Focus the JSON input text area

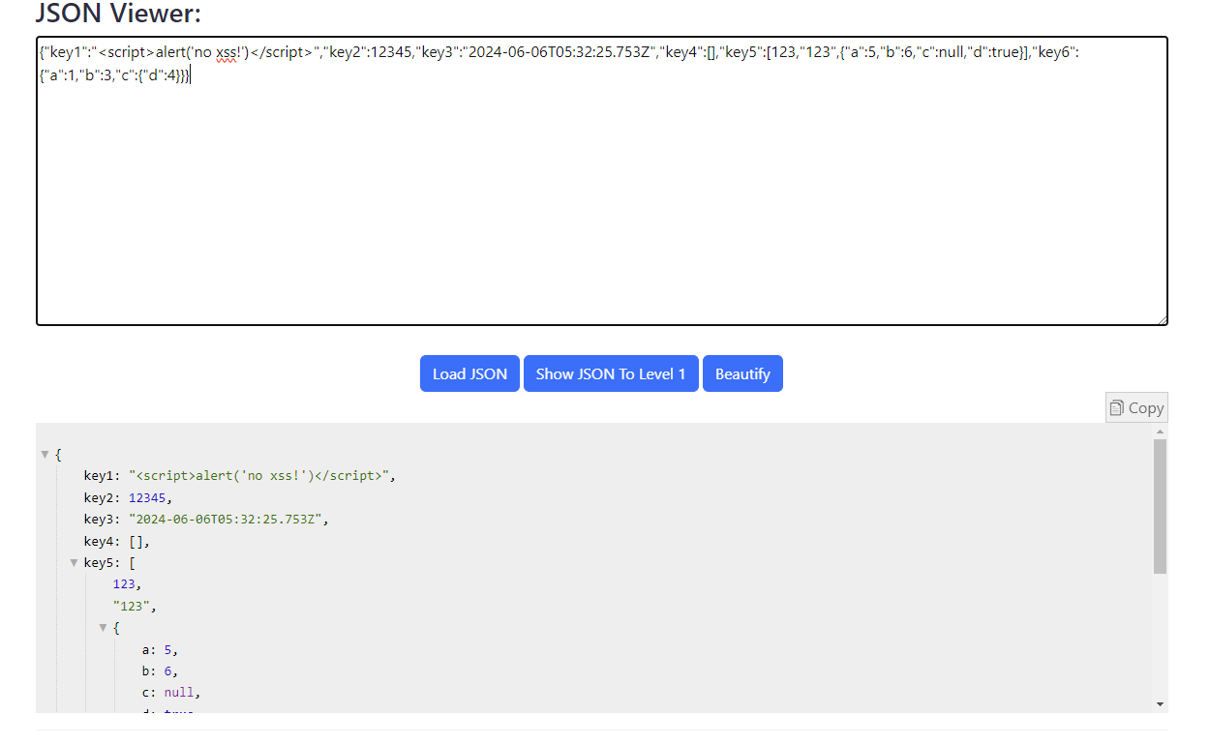602,181
